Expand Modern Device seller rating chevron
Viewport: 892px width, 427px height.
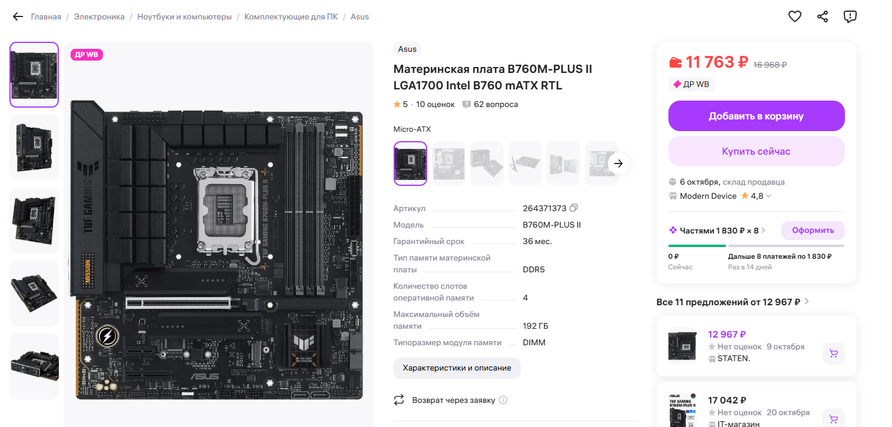click(x=768, y=196)
